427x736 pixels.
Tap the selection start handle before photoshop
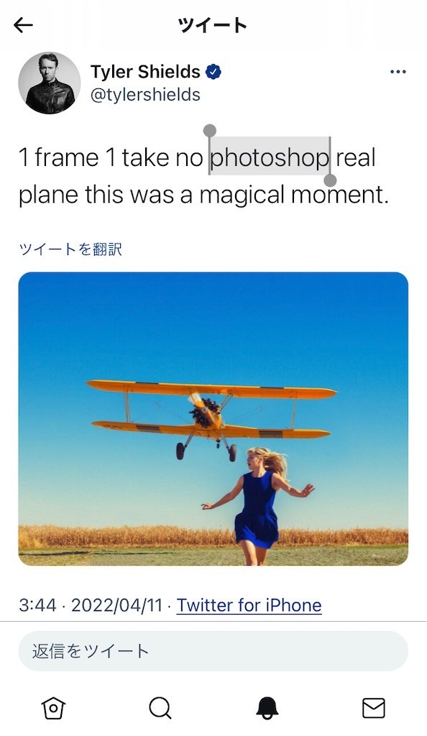click(210, 130)
